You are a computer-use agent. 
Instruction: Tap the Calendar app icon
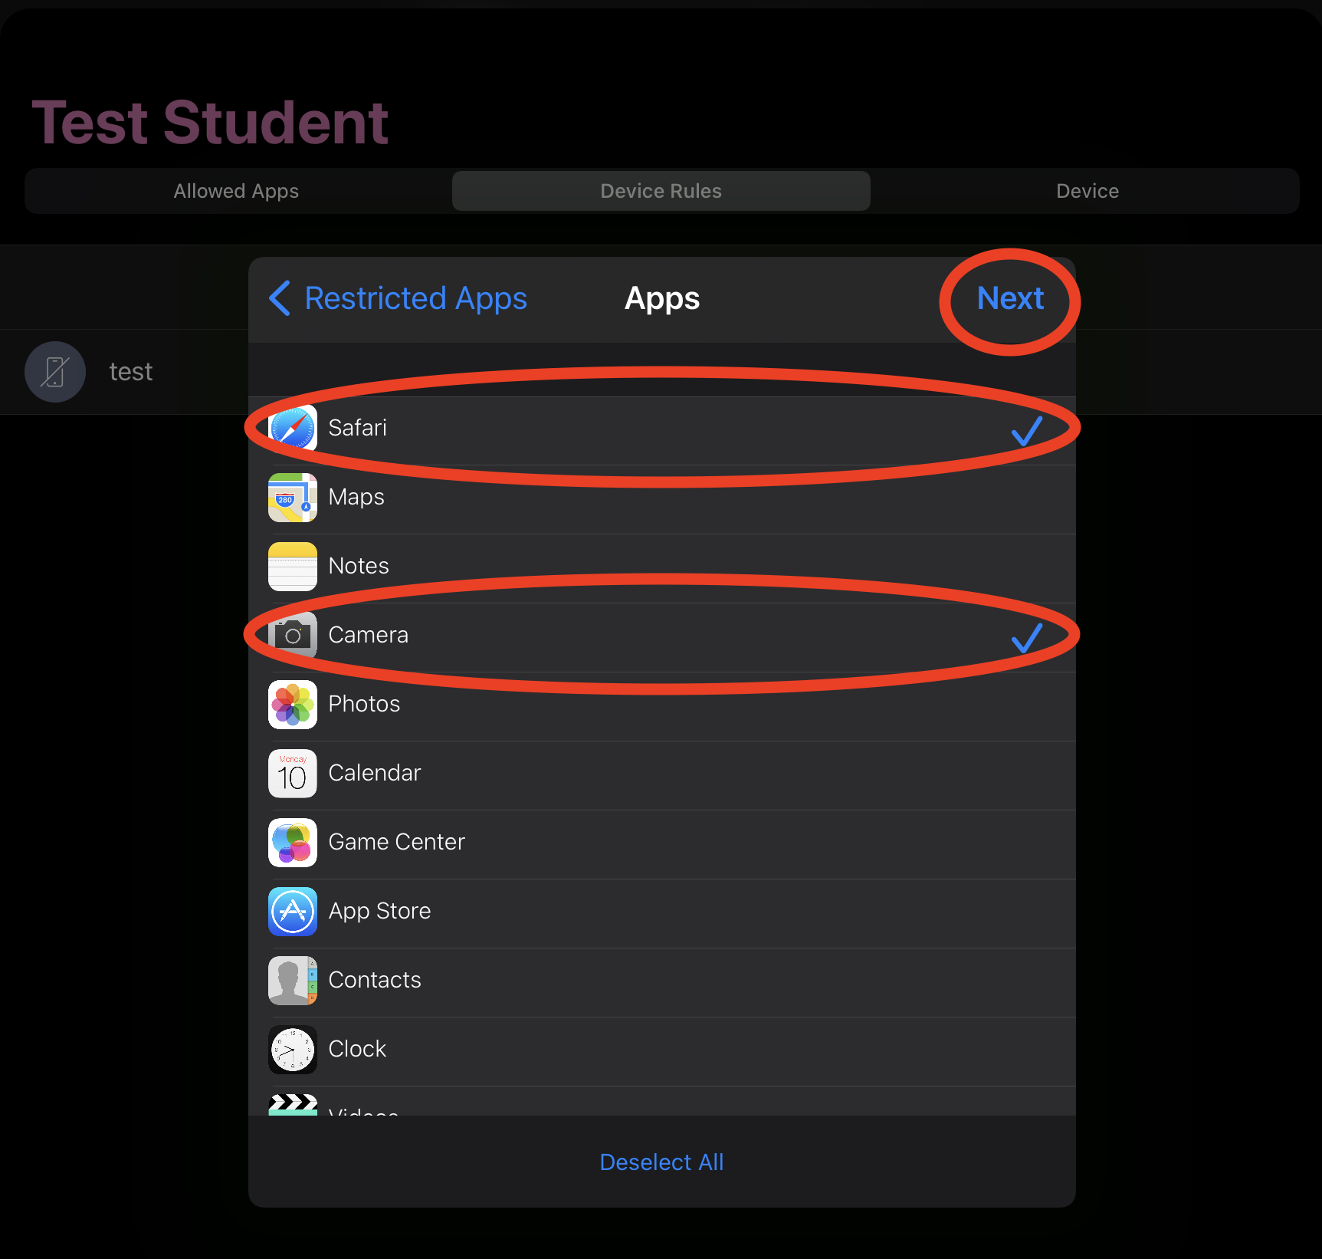coord(293,774)
